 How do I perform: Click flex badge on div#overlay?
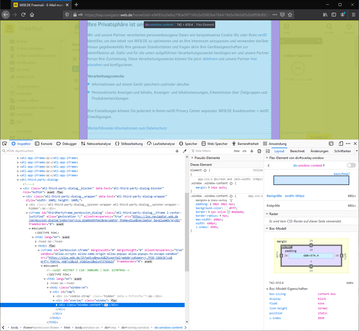[x=114, y=300]
